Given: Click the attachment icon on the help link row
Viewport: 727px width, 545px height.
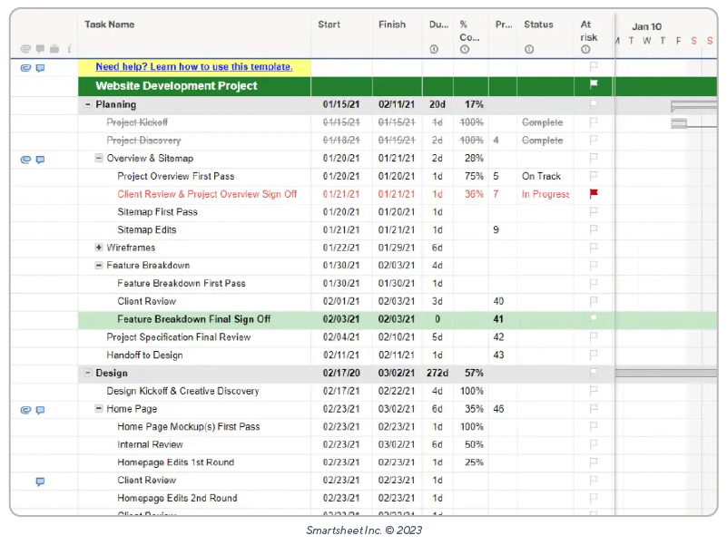Looking at the screenshot, I should (25, 67).
